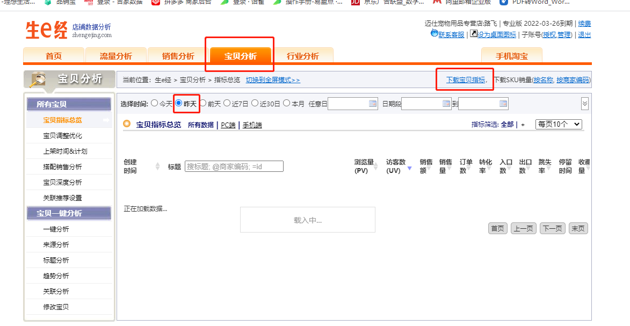This screenshot has height=326, width=630.
Task: Open the calendar picker for 任意日
Action: point(373,104)
